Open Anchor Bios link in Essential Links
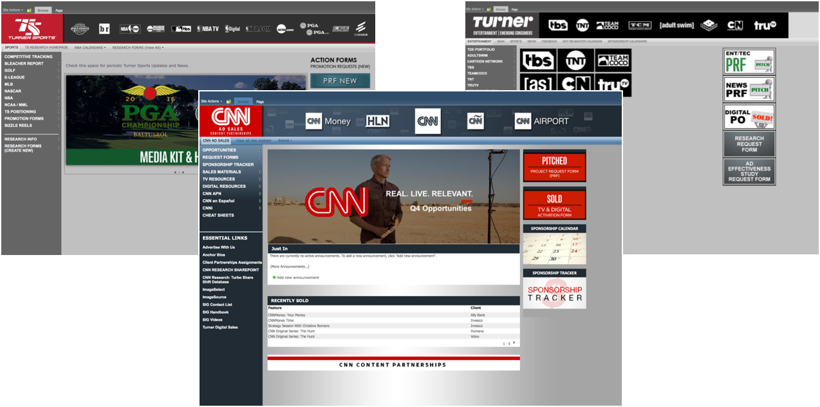Screen dimensions: 820x407 (214, 255)
